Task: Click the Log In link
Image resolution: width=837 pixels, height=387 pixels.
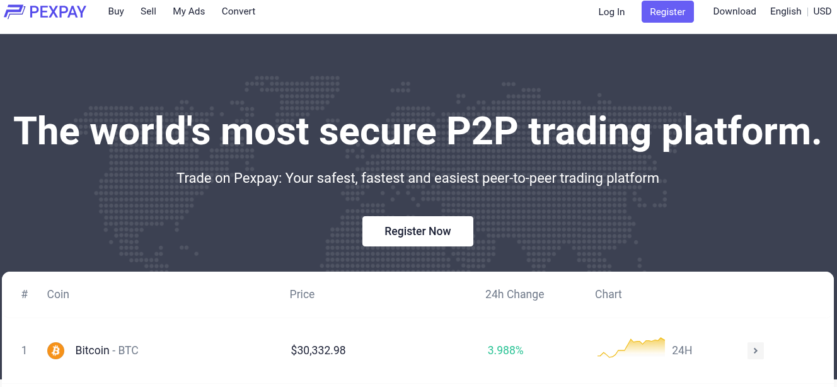Action: click(611, 11)
